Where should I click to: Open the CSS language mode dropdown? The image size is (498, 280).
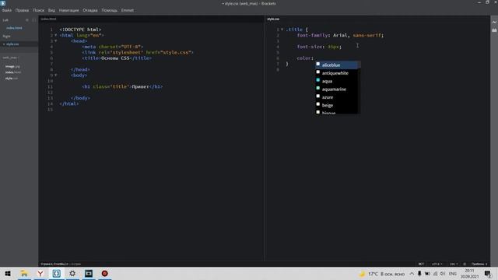click(454, 264)
